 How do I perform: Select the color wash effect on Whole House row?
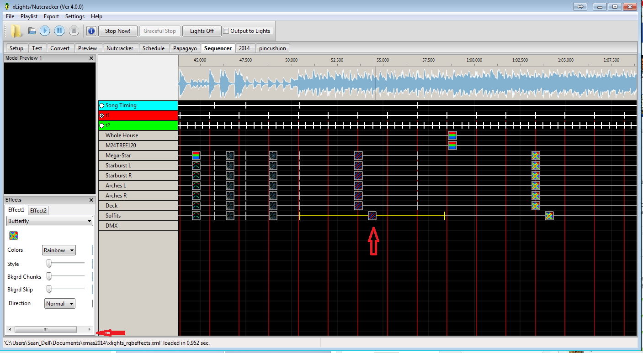(452, 135)
